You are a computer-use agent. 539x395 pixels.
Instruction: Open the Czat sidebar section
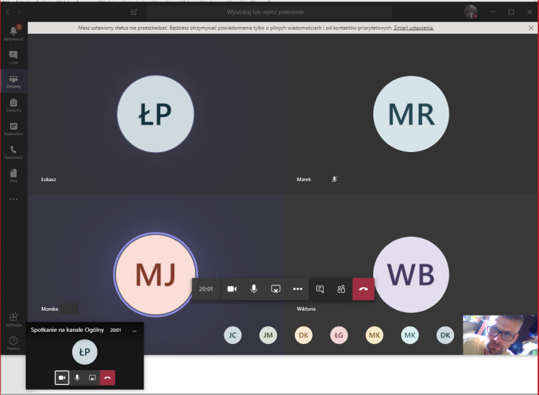click(13, 57)
